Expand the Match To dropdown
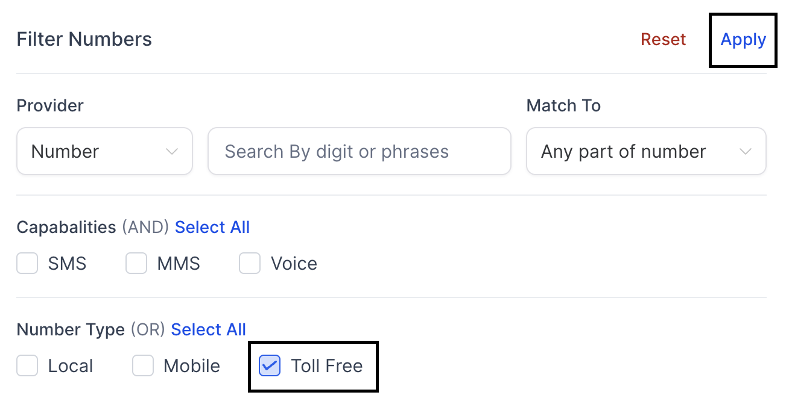Image resolution: width=789 pixels, height=401 pixels. [x=645, y=151]
